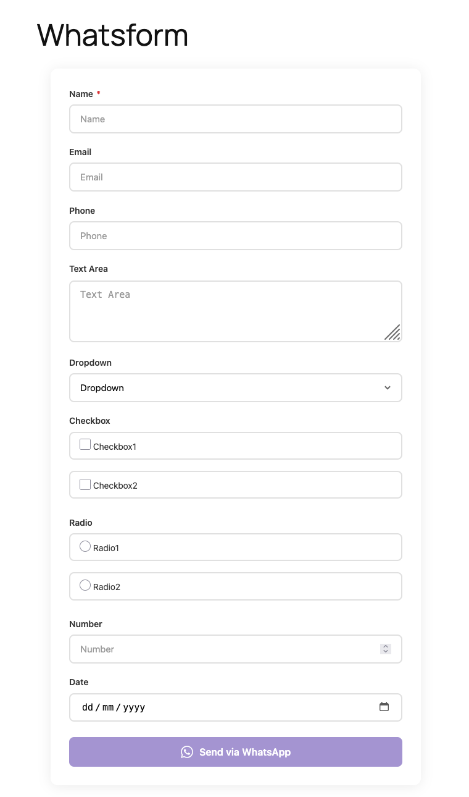The image size is (469, 797).
Task: Click the Radio group label
Action: coord(81,523)
